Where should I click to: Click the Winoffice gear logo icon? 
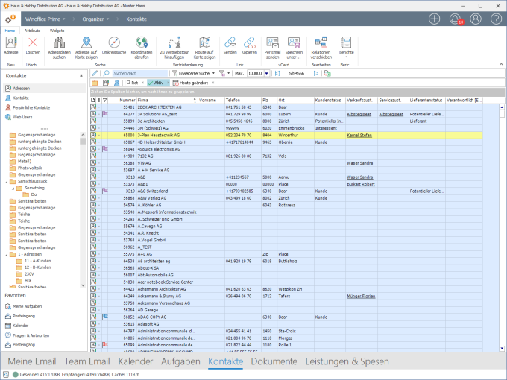(x=10, y=19)
